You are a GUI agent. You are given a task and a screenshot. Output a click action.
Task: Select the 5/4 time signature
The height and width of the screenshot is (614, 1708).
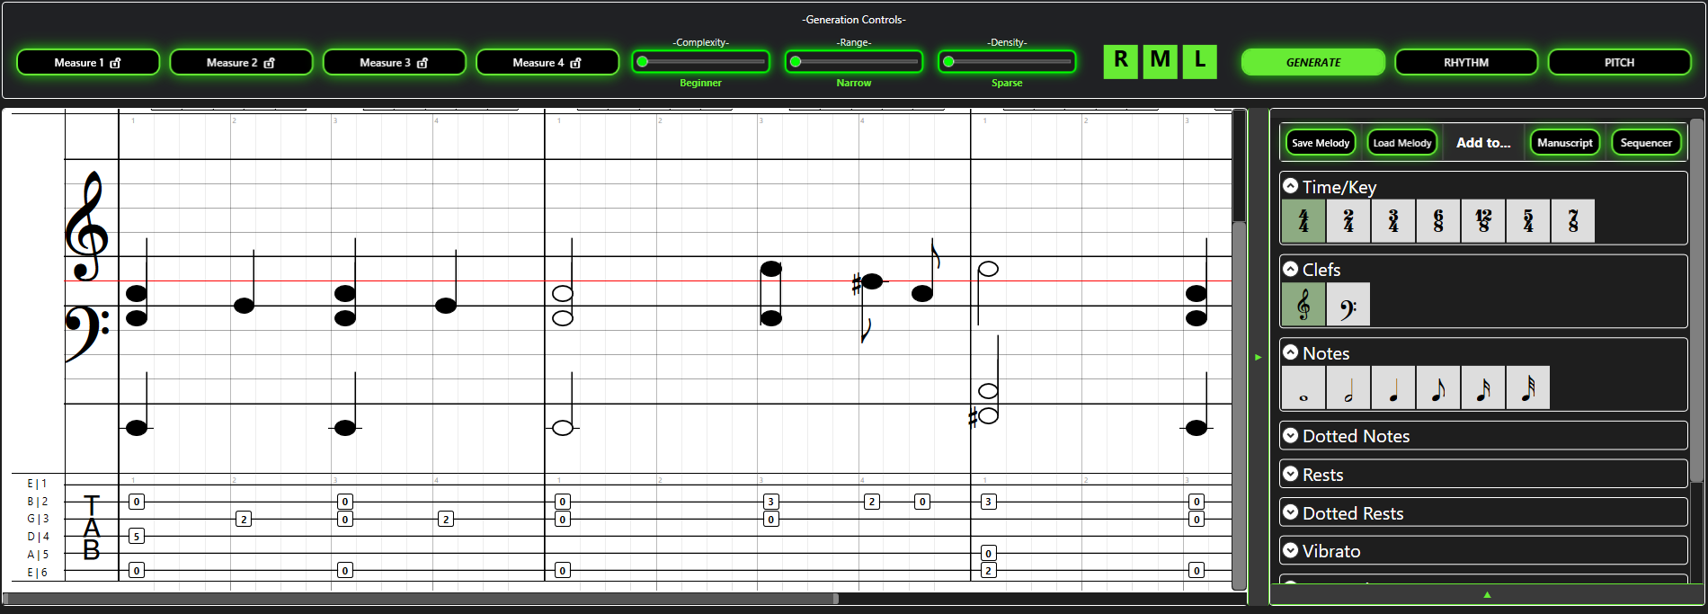[1528, 221]
